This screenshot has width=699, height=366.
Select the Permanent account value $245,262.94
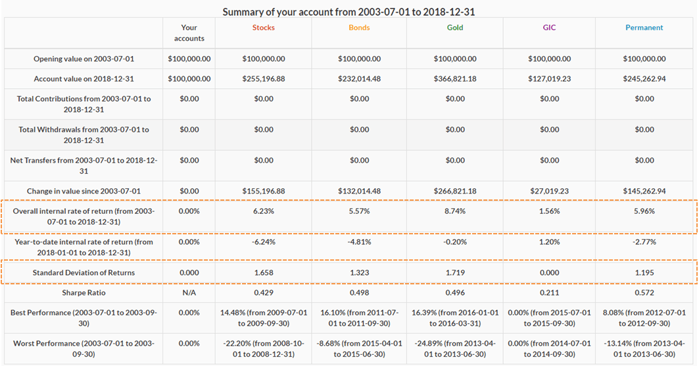pos(644,79)
